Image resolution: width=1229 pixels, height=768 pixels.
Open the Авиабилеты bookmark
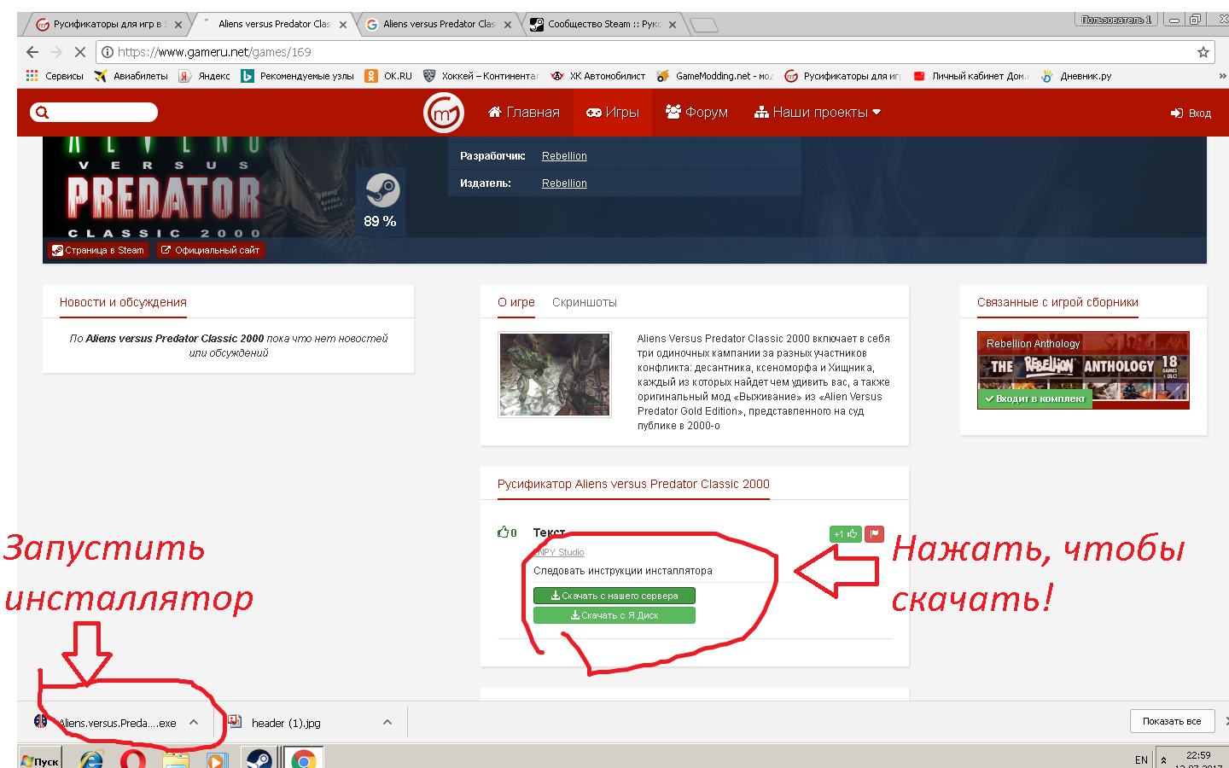[x=131, y=76]
